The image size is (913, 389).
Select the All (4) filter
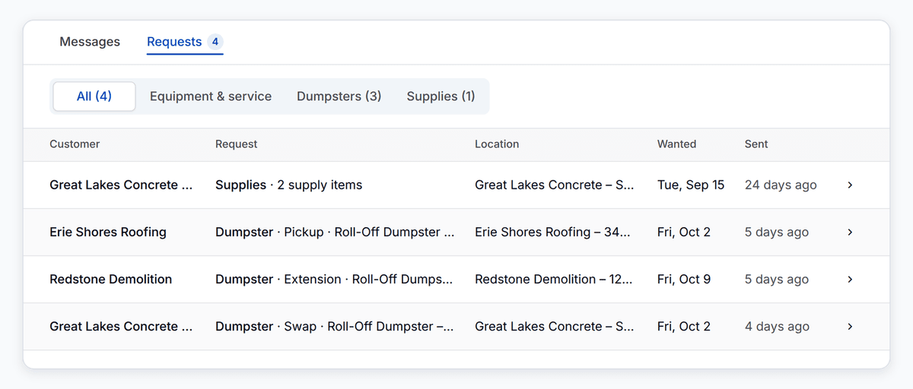pos(94,96)
